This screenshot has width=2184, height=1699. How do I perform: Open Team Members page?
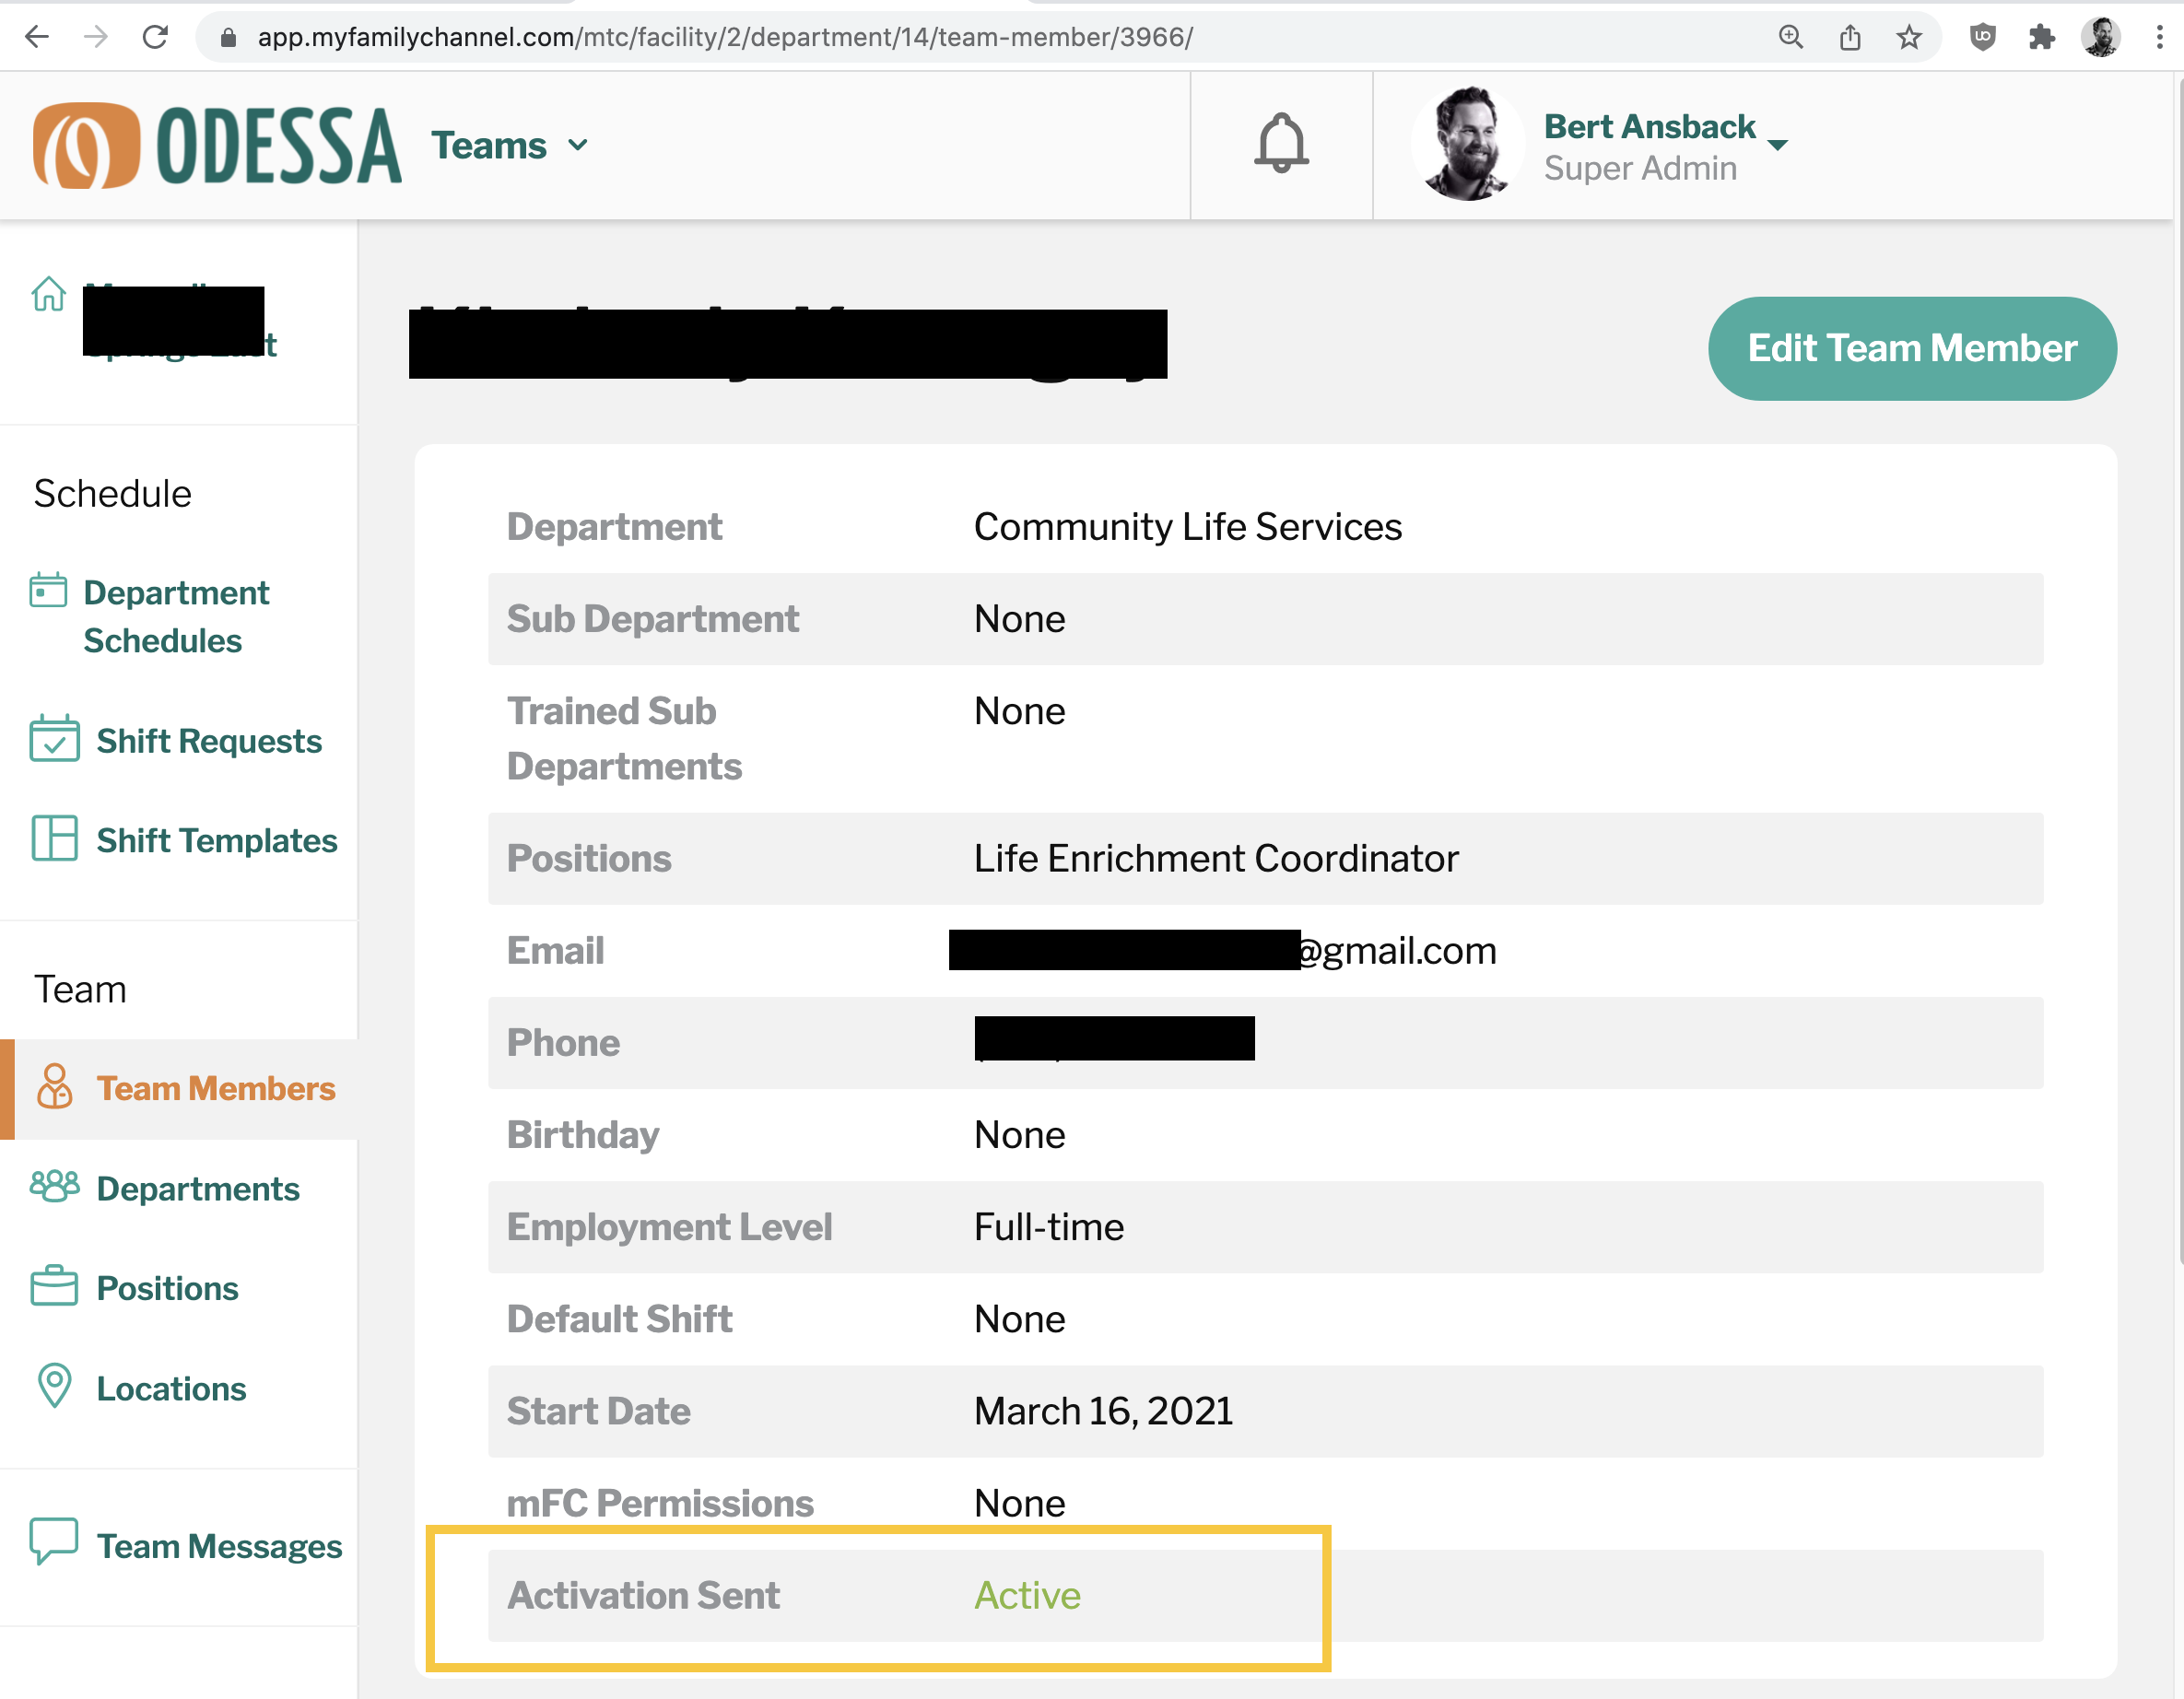(216, 1088)
